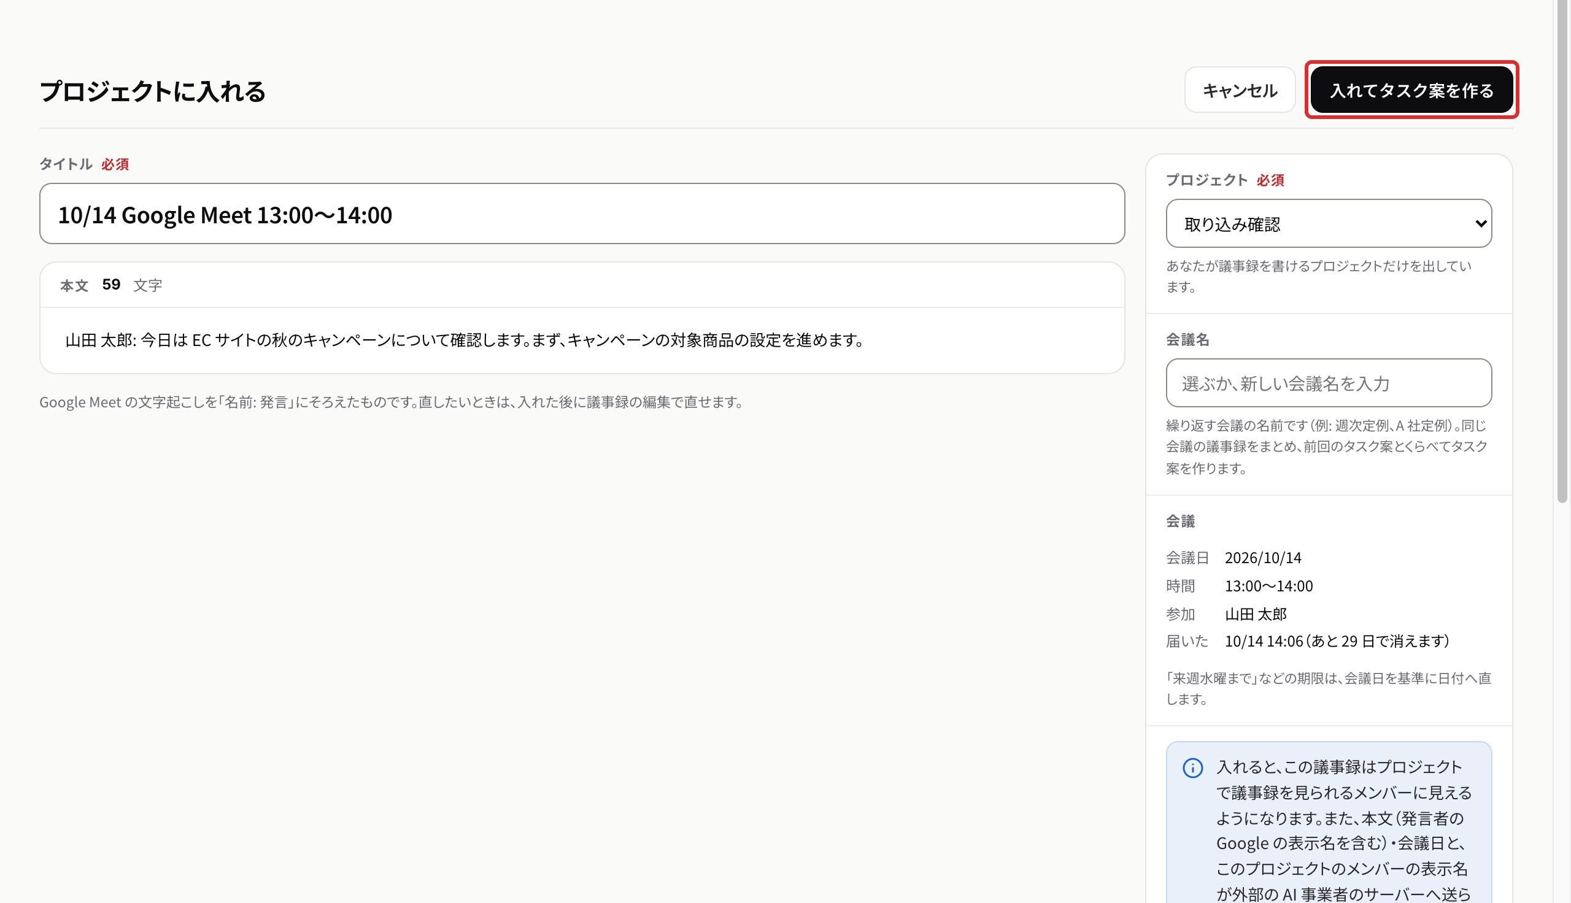Open the 取り込み確認 project dropdown

pos(1328,223)
